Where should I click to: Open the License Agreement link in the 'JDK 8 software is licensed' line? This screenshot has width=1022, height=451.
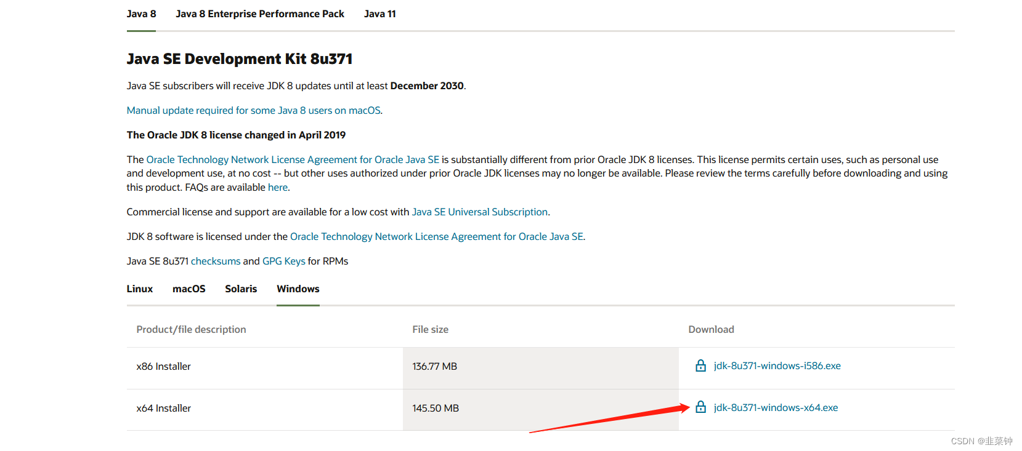tap(437, 236)
